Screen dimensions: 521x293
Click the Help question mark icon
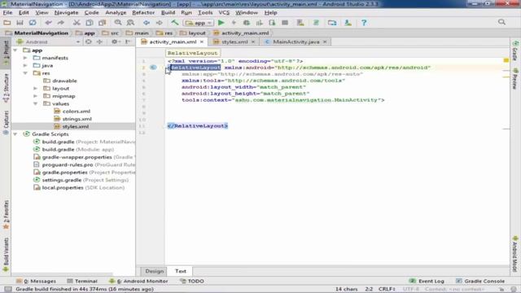pyautogui.click(x=364, y=23)
